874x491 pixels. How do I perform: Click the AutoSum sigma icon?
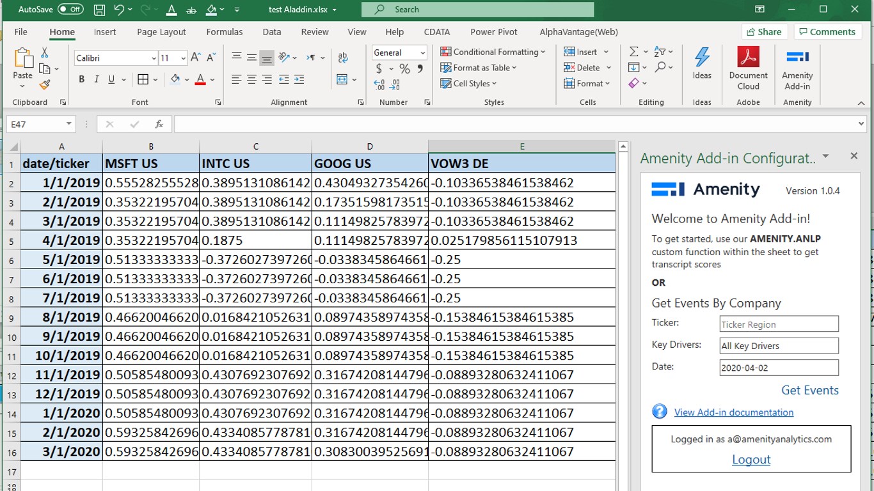[633, 52]
